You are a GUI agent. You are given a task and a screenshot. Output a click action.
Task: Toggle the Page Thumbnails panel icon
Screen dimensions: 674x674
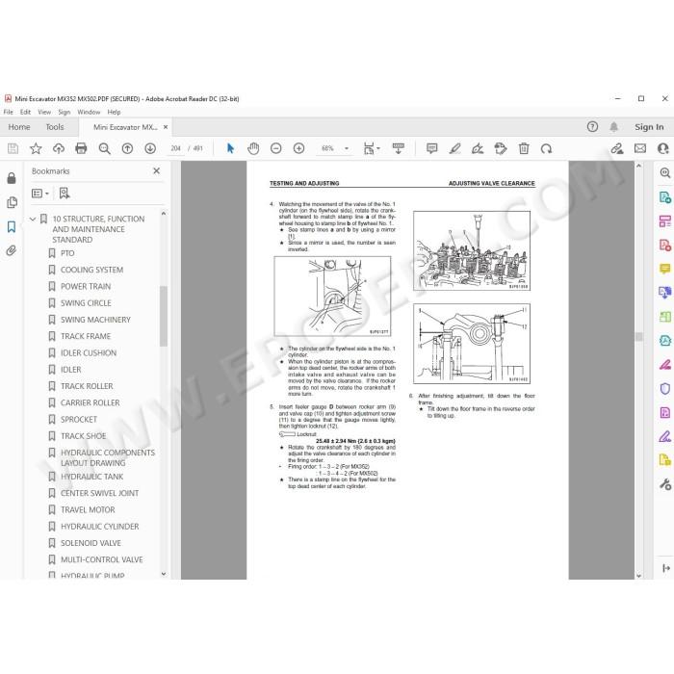pos(12,202)
